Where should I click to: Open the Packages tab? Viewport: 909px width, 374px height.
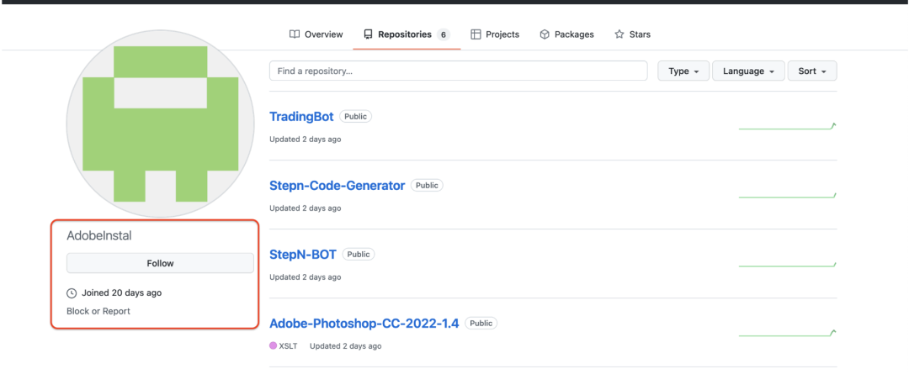(x=566, y=34)
